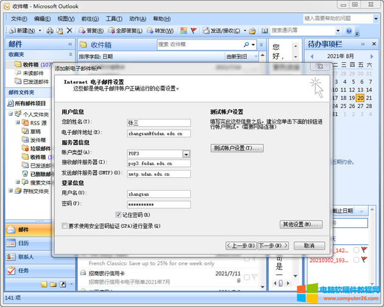Open Help (帮助) menu
This screenshot has width=384, height=307.
(x=162, y=19)
